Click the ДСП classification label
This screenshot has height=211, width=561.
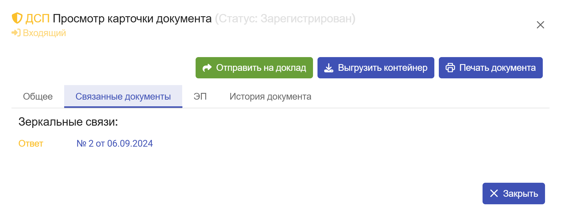coord(38,18)
